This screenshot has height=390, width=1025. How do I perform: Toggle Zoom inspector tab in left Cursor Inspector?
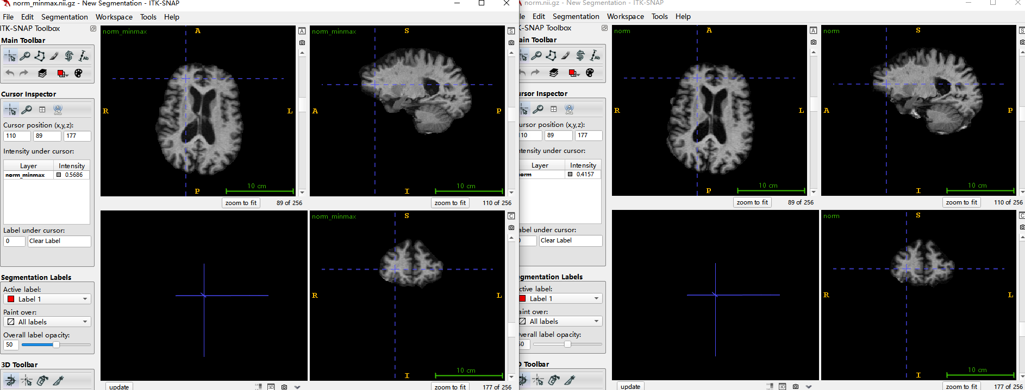[26, 110]
